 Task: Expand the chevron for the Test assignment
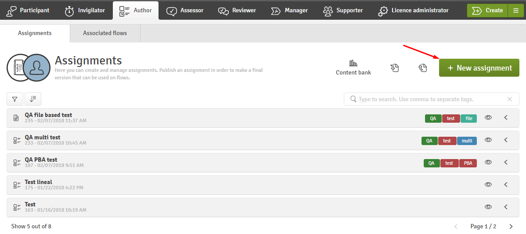pyautogui.click(x=506, y=207)
